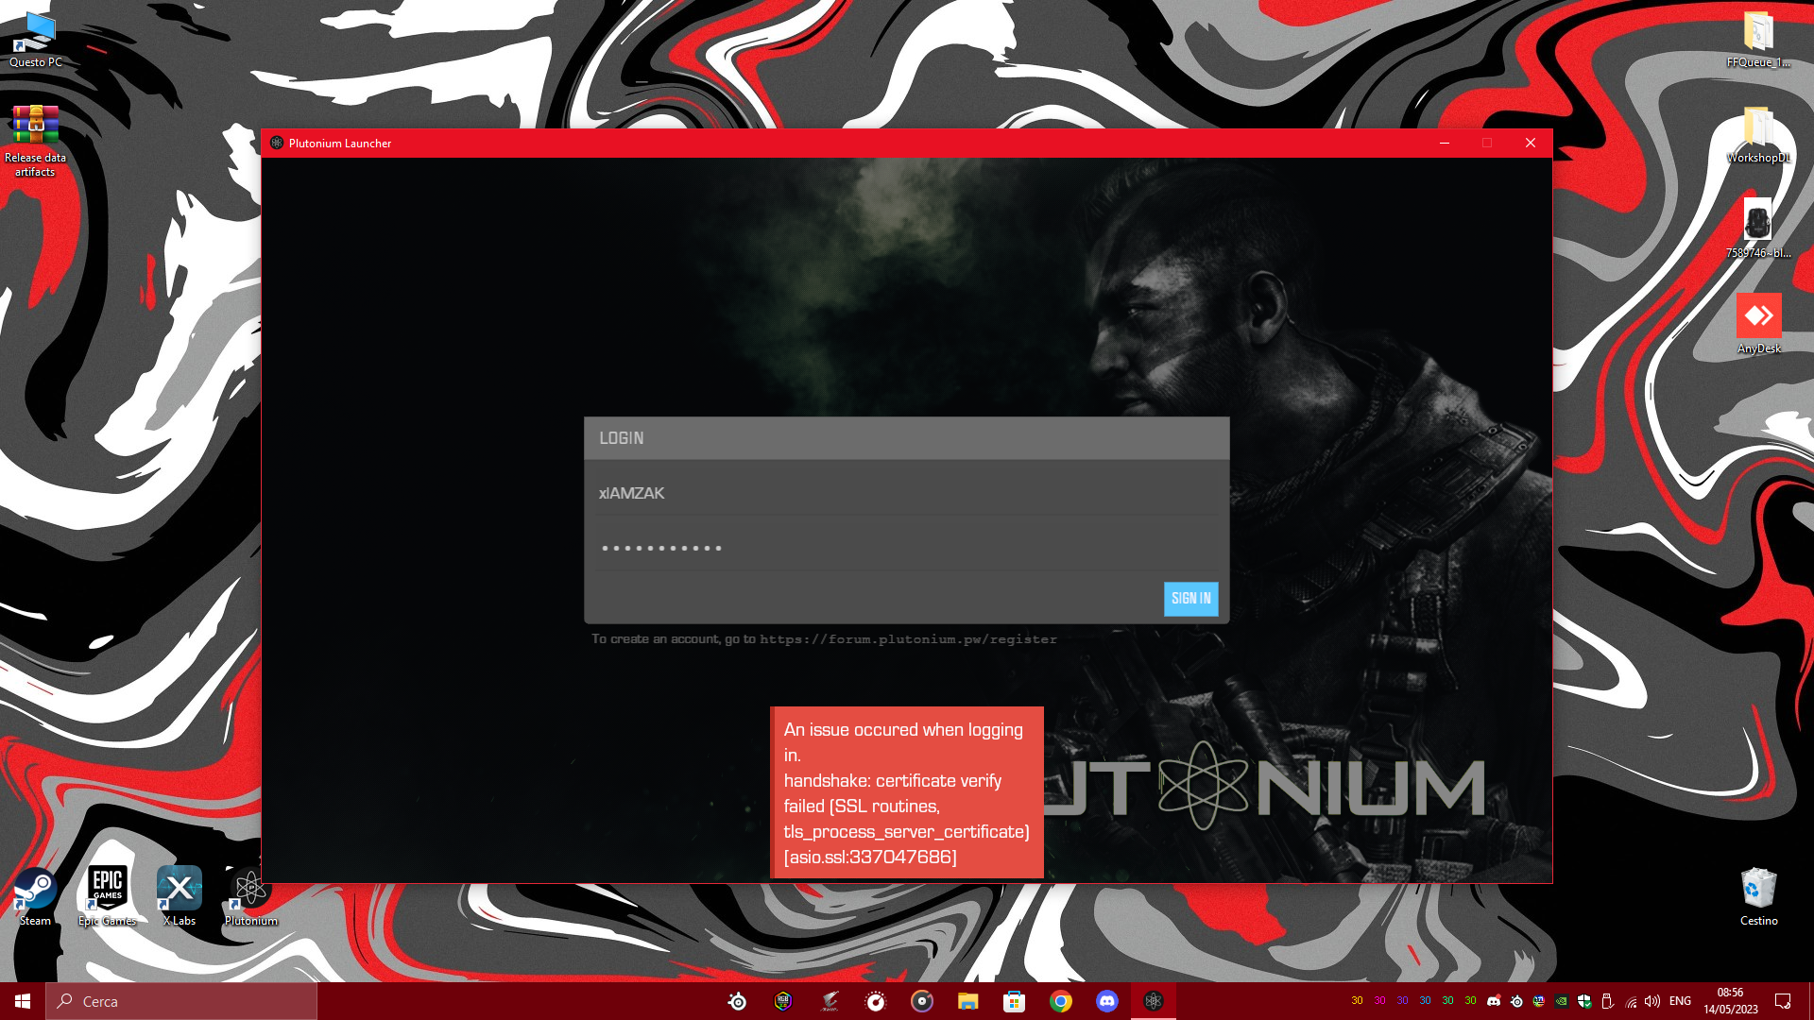Open the disc-shaped app in taskbar
The width and height of the screenshot is (1814, 1020).
pyautogui.click(x=922, y=1001)
